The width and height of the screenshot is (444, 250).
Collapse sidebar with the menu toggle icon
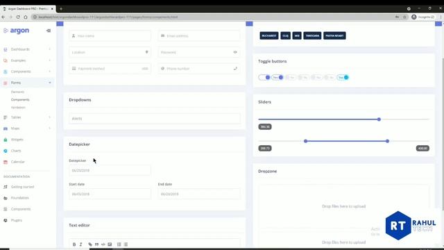tap(49, 31)
